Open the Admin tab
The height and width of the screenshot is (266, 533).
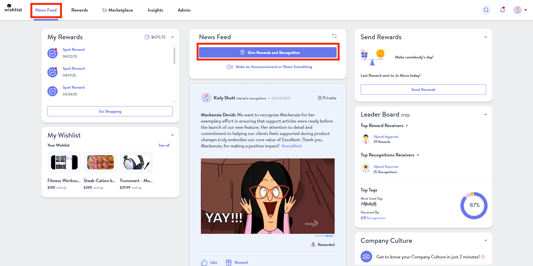pyautogui.click(x=184, y=10)
